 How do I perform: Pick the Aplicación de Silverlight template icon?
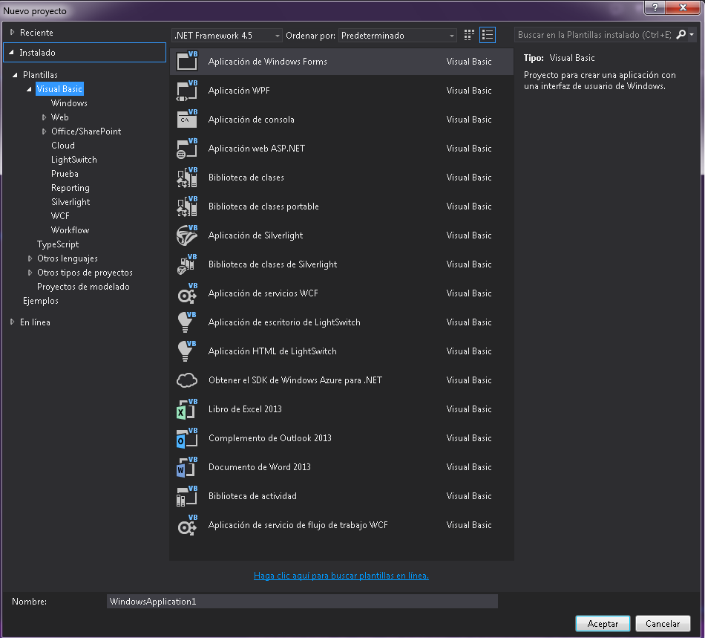(x=186, y=235)
